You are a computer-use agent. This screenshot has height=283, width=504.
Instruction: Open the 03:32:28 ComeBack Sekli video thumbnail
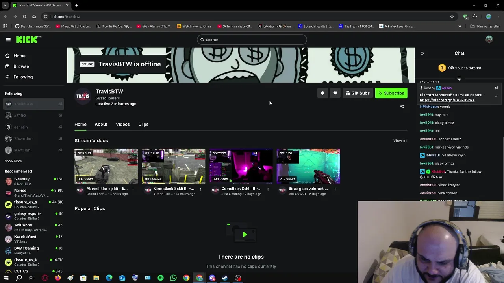point(174,166)
